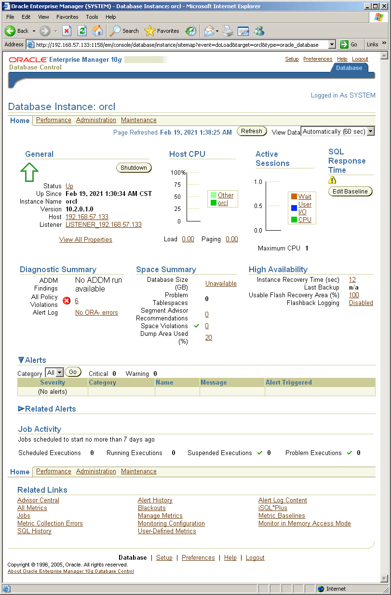Click the green check beside Suspended Executions
The width and height of the screenshot is (391, 595).
coord(260,453)
